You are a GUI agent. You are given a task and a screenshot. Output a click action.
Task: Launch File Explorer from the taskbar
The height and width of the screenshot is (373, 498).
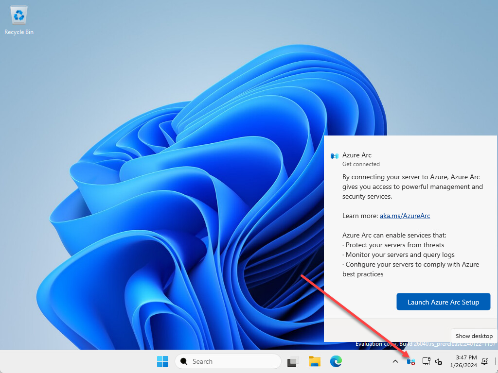315,361
